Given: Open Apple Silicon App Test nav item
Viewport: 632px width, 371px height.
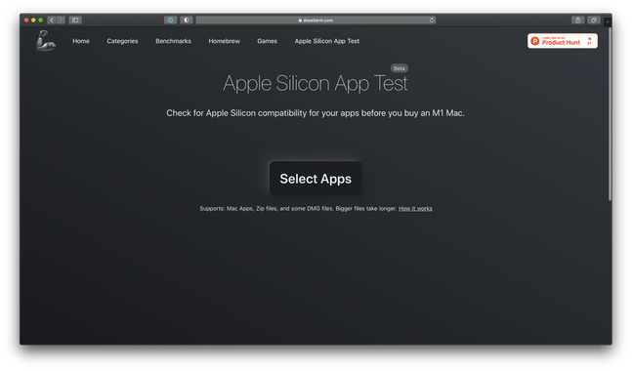Looking at the screenshot, I should pos(327,41).
